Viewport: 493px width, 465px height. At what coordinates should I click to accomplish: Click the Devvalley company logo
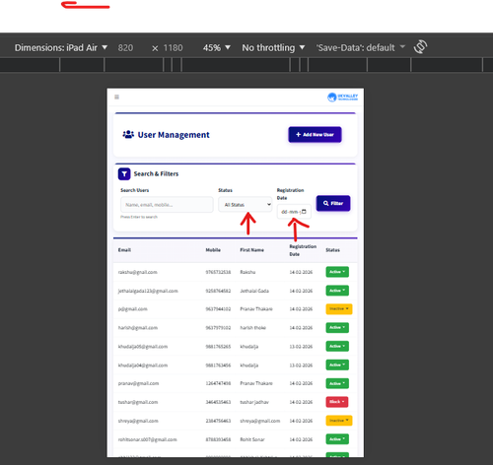pos(342,98)
